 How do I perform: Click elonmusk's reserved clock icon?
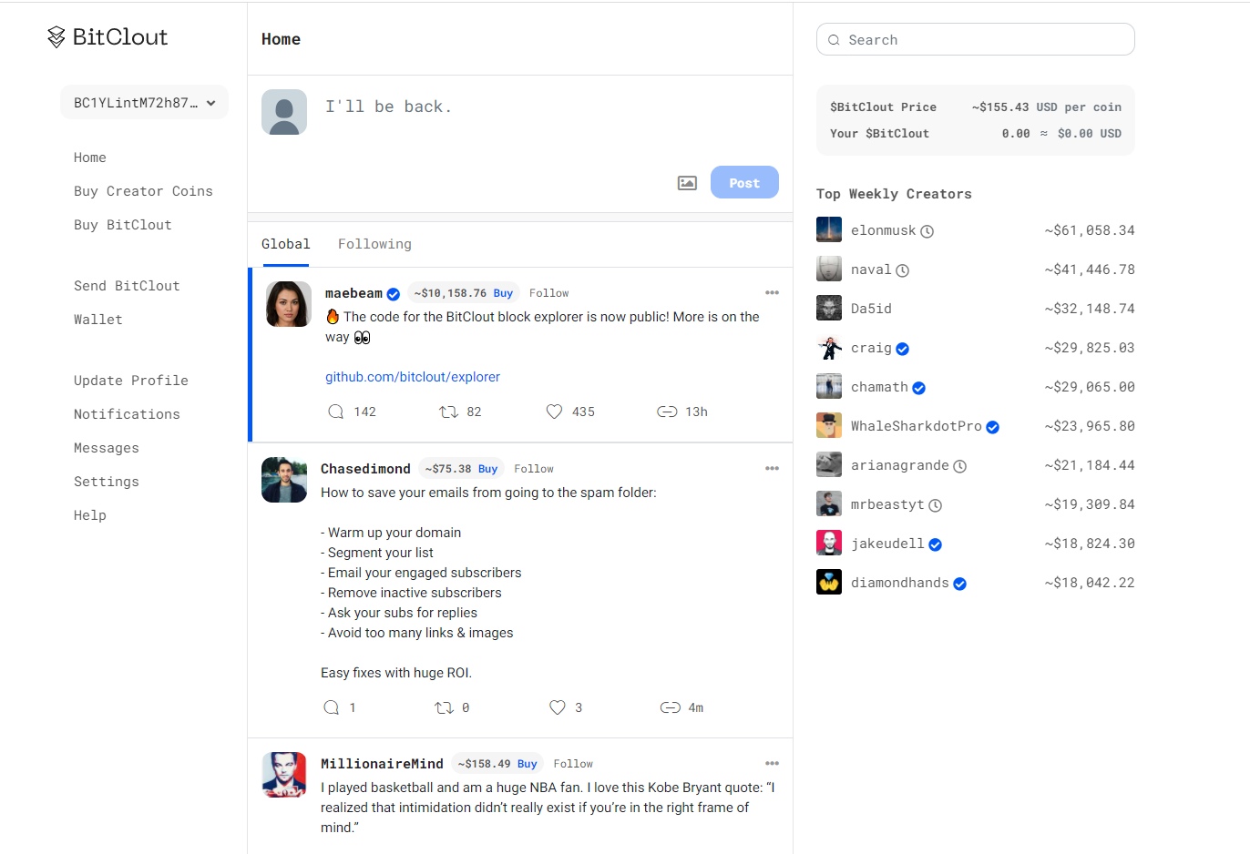pyautogui.click(x=927, y=231)
